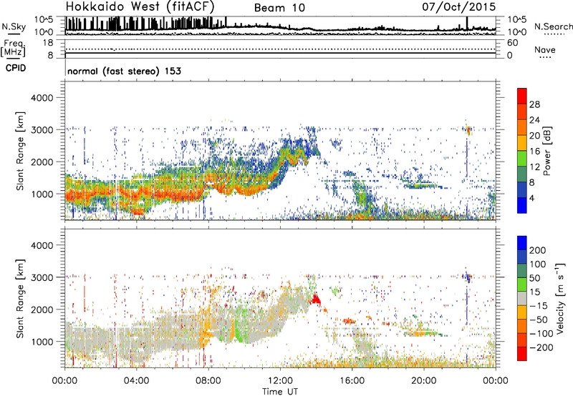Click the blue top segment of the velocity colorbar
The image size is (573, 396).
[x=522, y=243]
